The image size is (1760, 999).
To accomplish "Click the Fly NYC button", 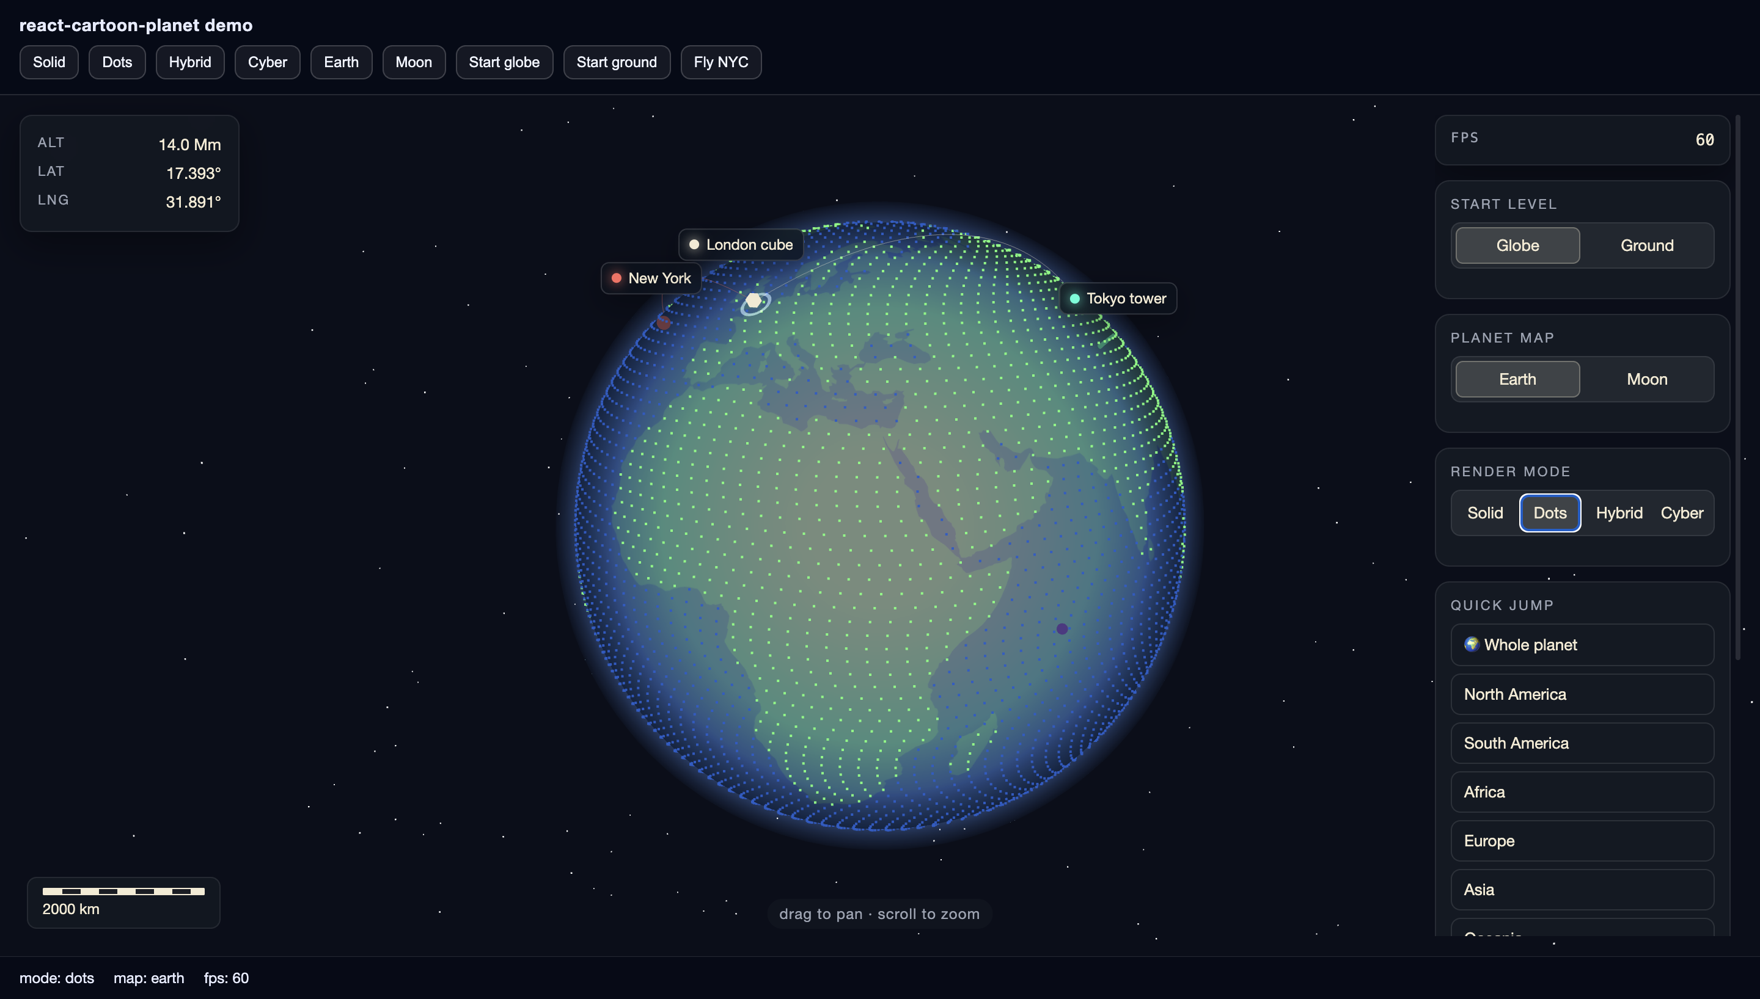I will [721, 62].
